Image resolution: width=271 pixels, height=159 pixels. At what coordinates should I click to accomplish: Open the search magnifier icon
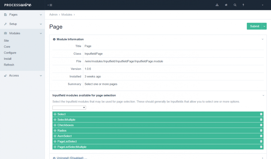[x=235, y=5]
